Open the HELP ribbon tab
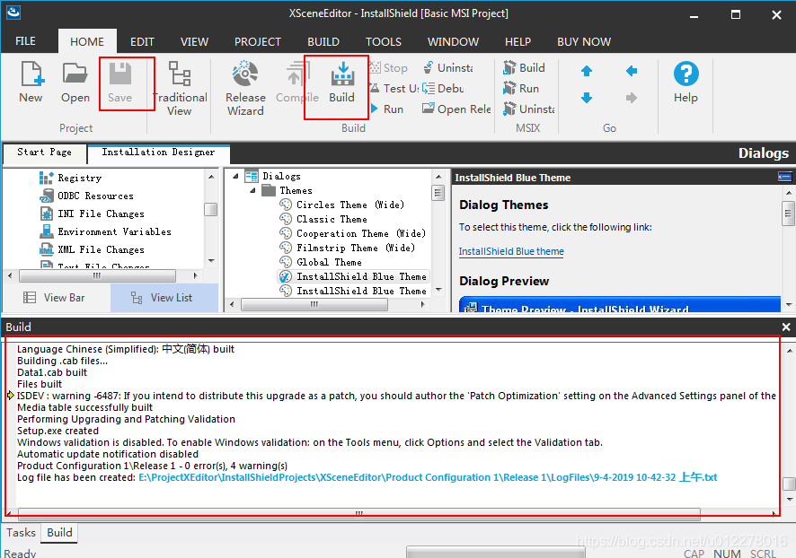796x558 pixels. (x=517, y=41)
